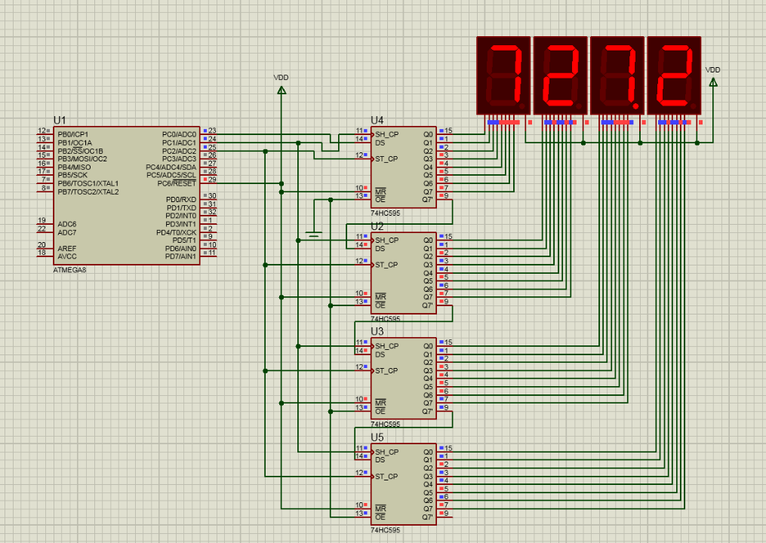The image size is (766, 543).
Task: Click the PC2/ADC2 pin label
Action: click(x=179, y=151)
